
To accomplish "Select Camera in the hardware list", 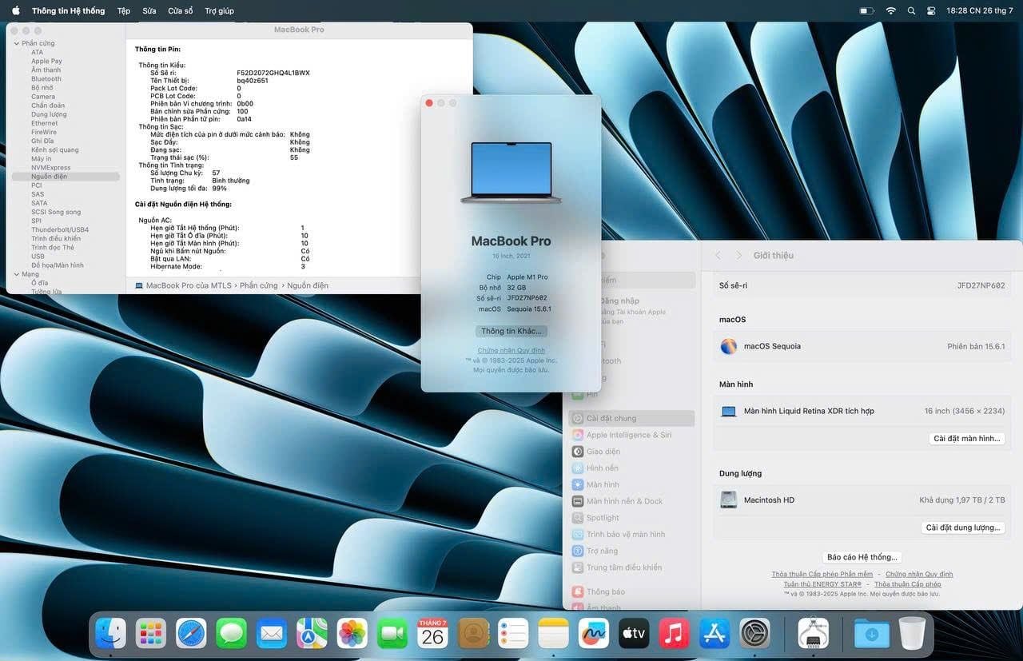I will click(43, 97).
